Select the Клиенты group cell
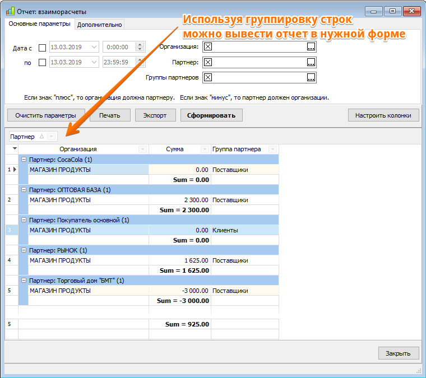426x378 pixels. pyautogui.click(x=245, y=230)
